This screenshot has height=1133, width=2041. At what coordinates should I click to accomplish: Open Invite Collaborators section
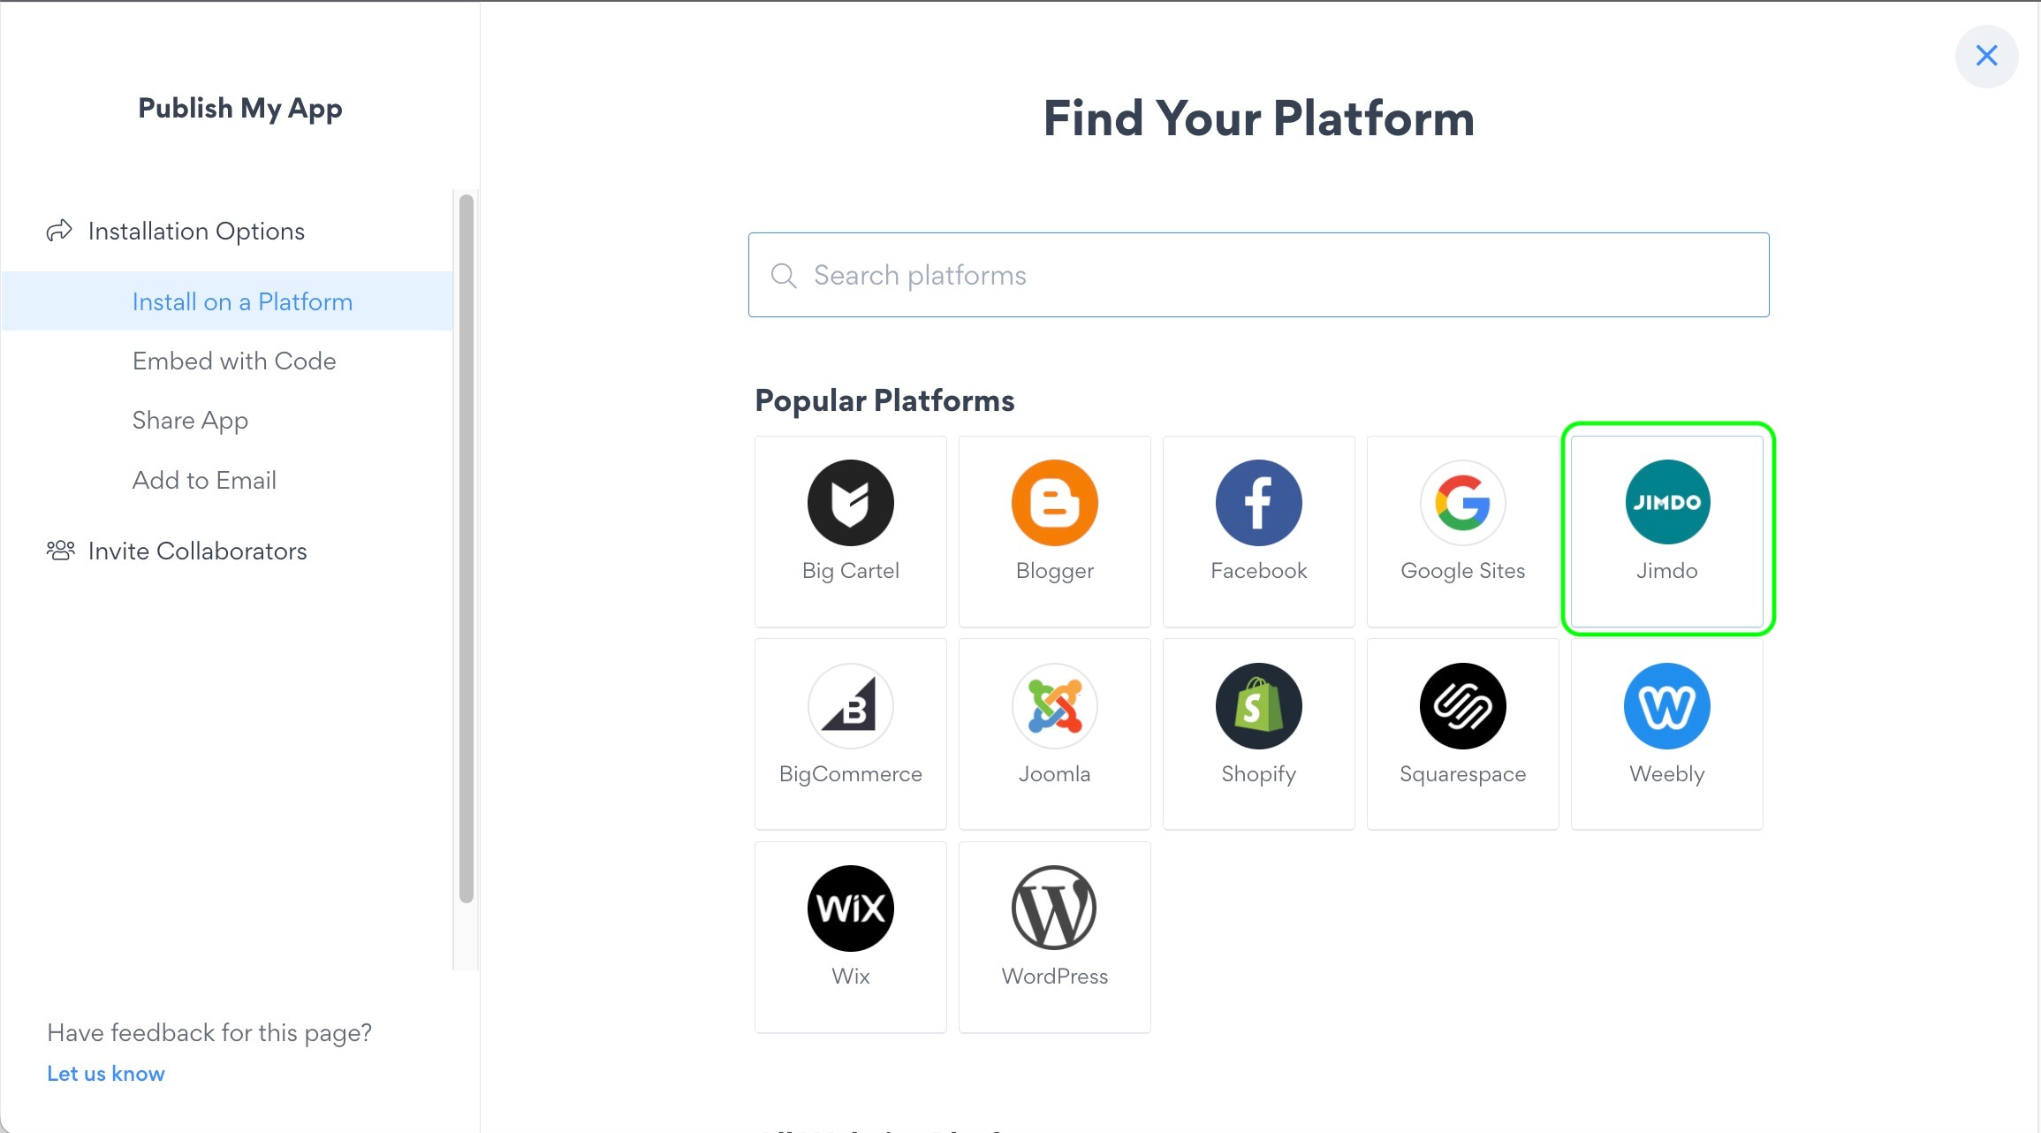[x=197, y=551]
